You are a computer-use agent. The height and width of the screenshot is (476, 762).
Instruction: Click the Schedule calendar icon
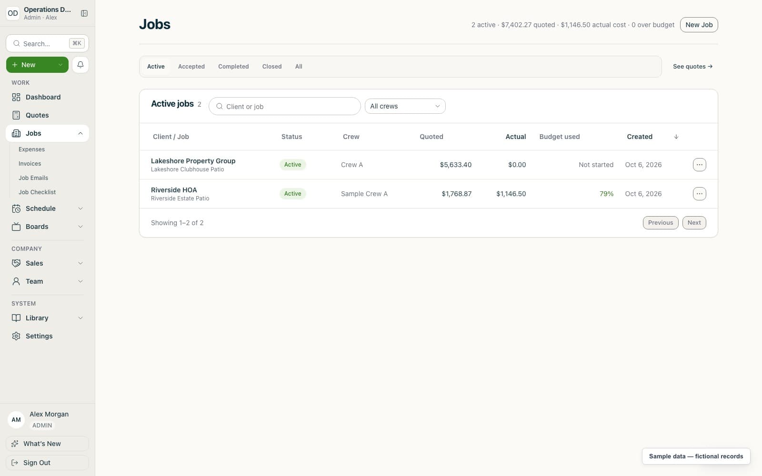tap(16, 208)
